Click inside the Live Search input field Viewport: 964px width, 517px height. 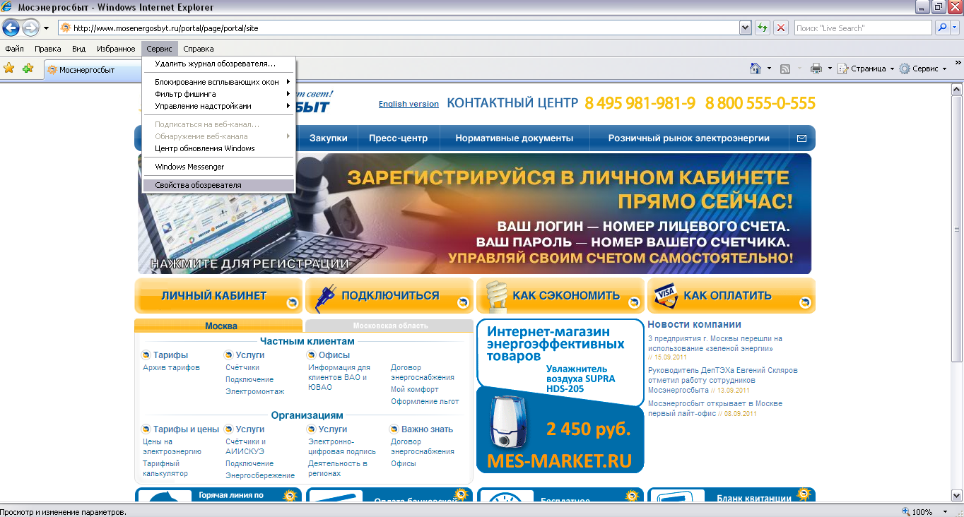(x=862, y=28)
